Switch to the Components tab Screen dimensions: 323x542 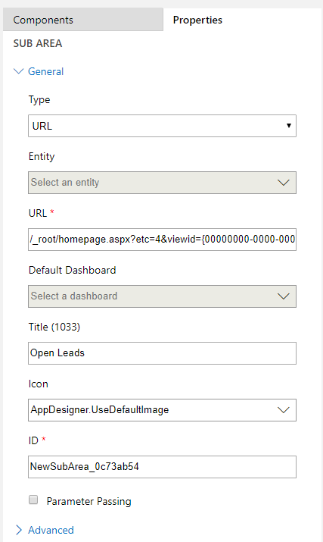click(82, 20)
